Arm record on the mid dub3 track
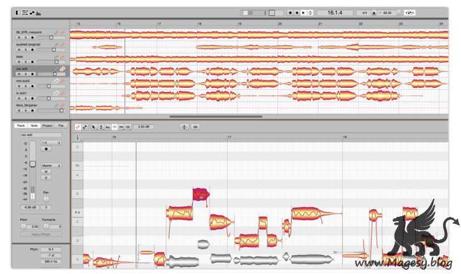Viewport: 461px width, 274px height. click(x=32, y=86)
